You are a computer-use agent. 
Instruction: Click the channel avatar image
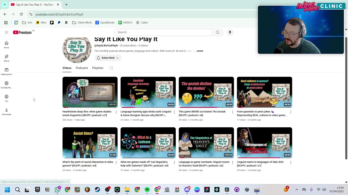(77, 50)
